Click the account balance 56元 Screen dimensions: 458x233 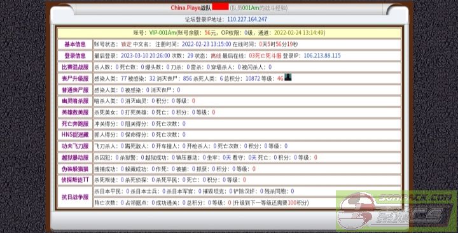[211, 32]
